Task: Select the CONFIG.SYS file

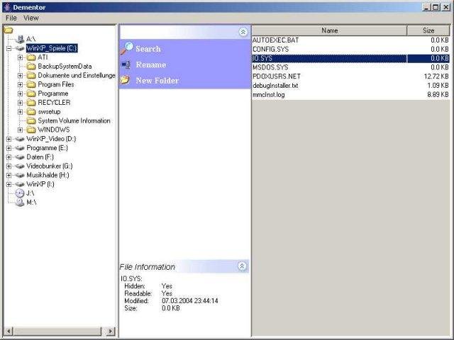Action: (x=350, y=49)
